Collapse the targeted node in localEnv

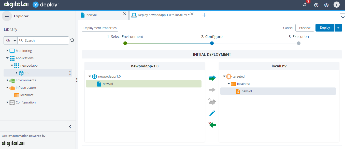224,76
